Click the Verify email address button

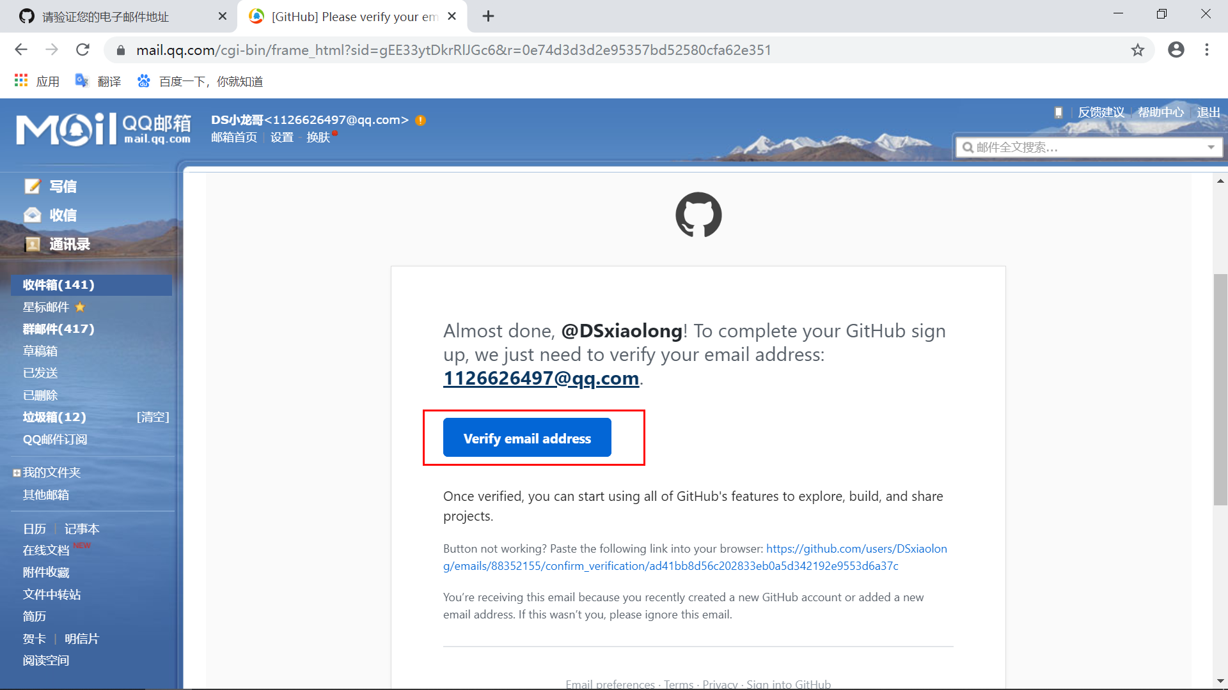point(527,438)
